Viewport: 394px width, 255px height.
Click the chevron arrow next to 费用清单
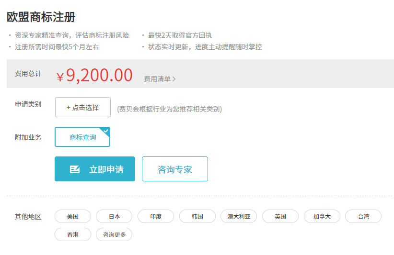tap(174, 79)
